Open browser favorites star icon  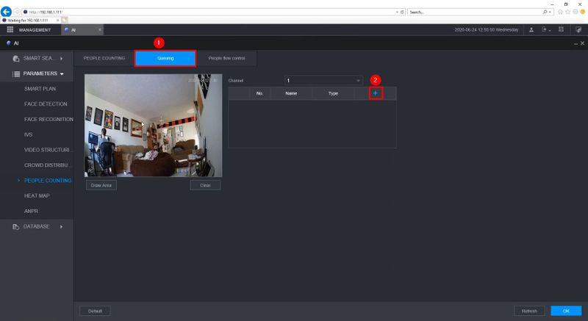tap(567, 12)
